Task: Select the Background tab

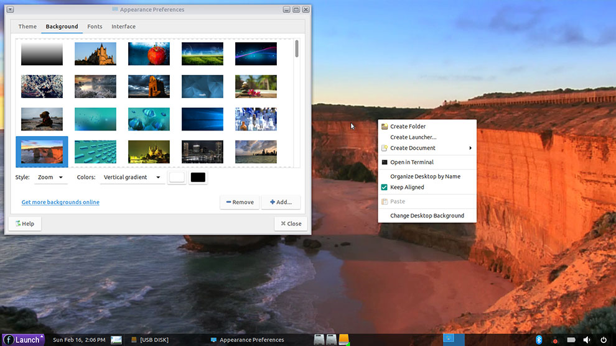Action: pos(62,26)
